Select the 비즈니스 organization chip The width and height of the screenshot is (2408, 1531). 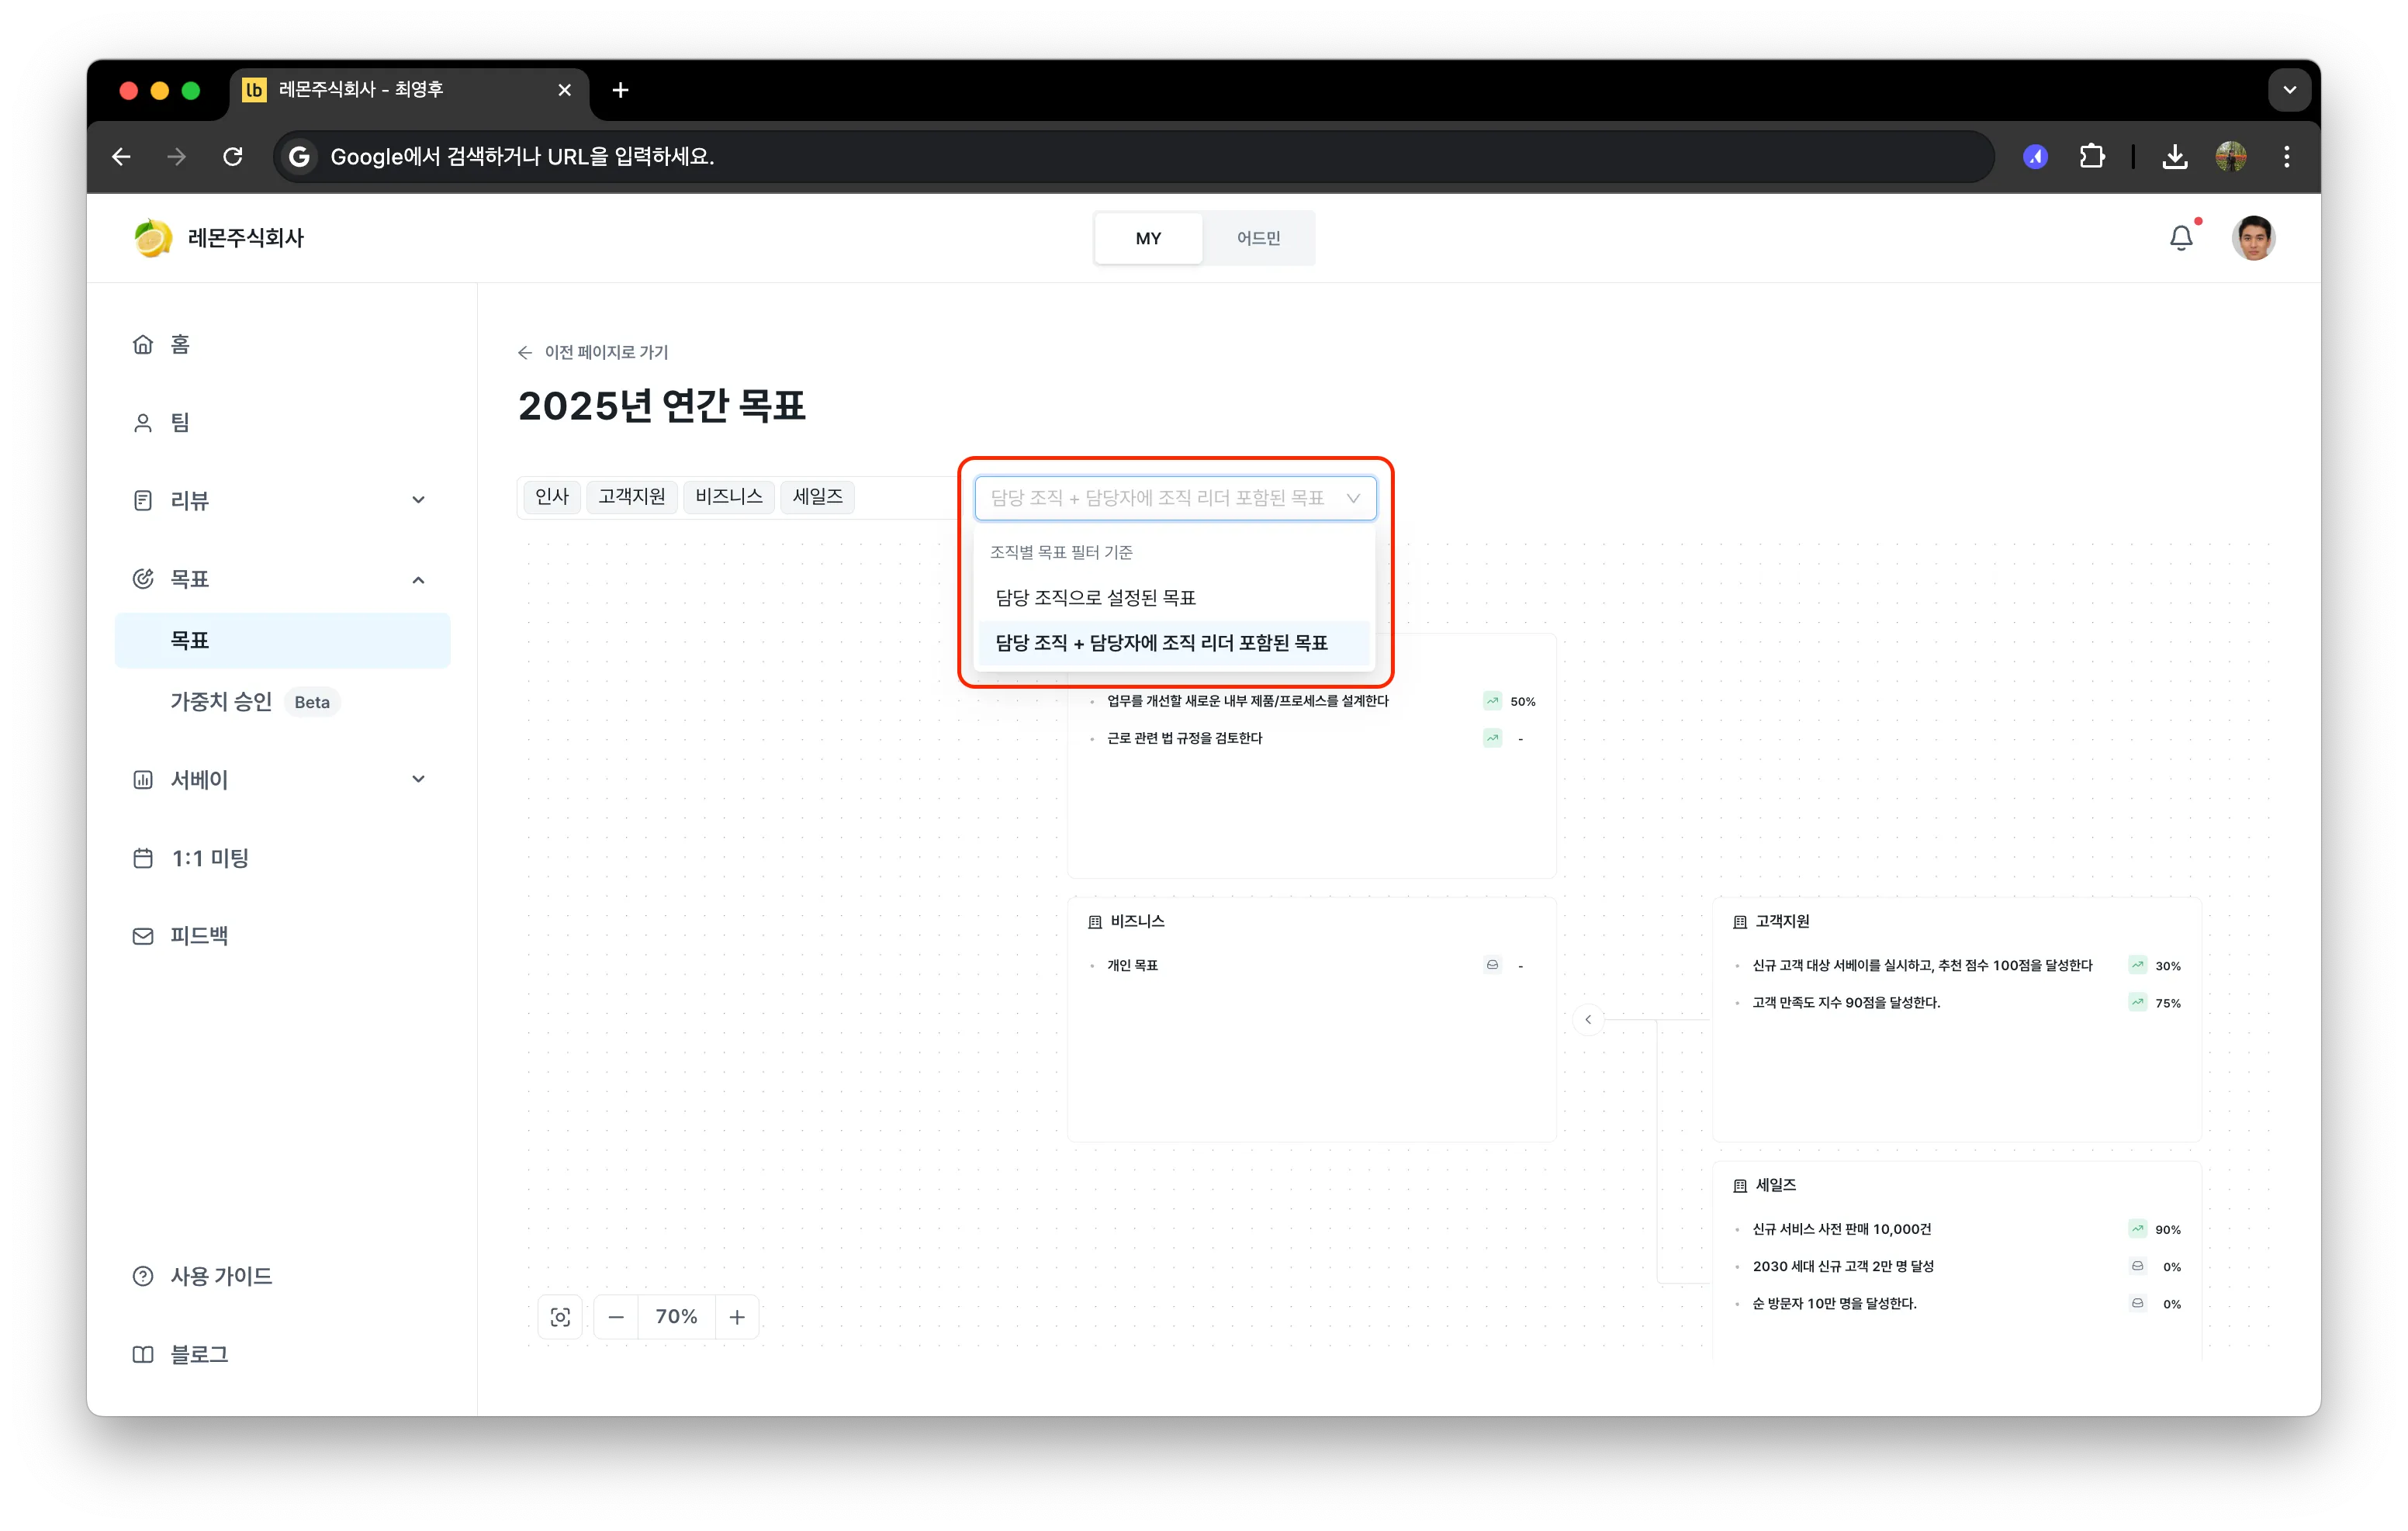729,497
